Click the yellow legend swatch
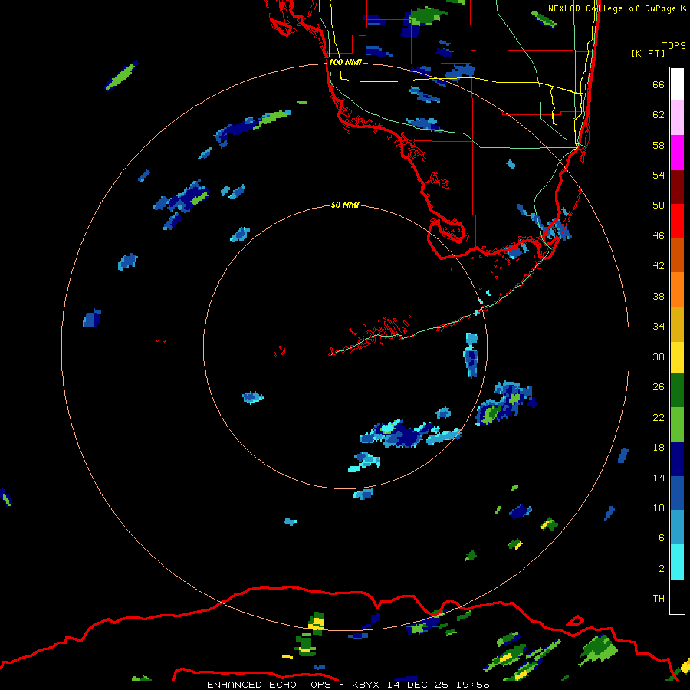The height and width of the screenshot is (690, 690). pyautogui.click(x=677, y=357)
